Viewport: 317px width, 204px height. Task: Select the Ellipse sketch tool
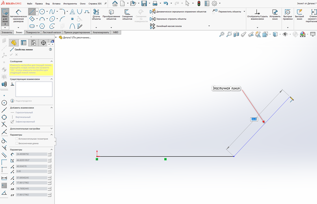coord(52,19)
